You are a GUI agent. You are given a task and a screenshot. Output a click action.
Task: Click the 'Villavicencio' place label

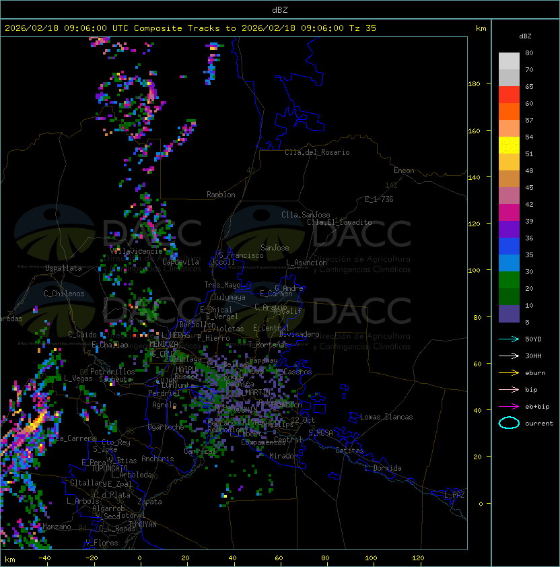click(136, 251)
